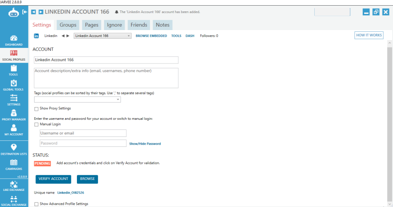This screenshot has height=207, width=393.
Task: Click the Username or email field
Action: (83, 133)
